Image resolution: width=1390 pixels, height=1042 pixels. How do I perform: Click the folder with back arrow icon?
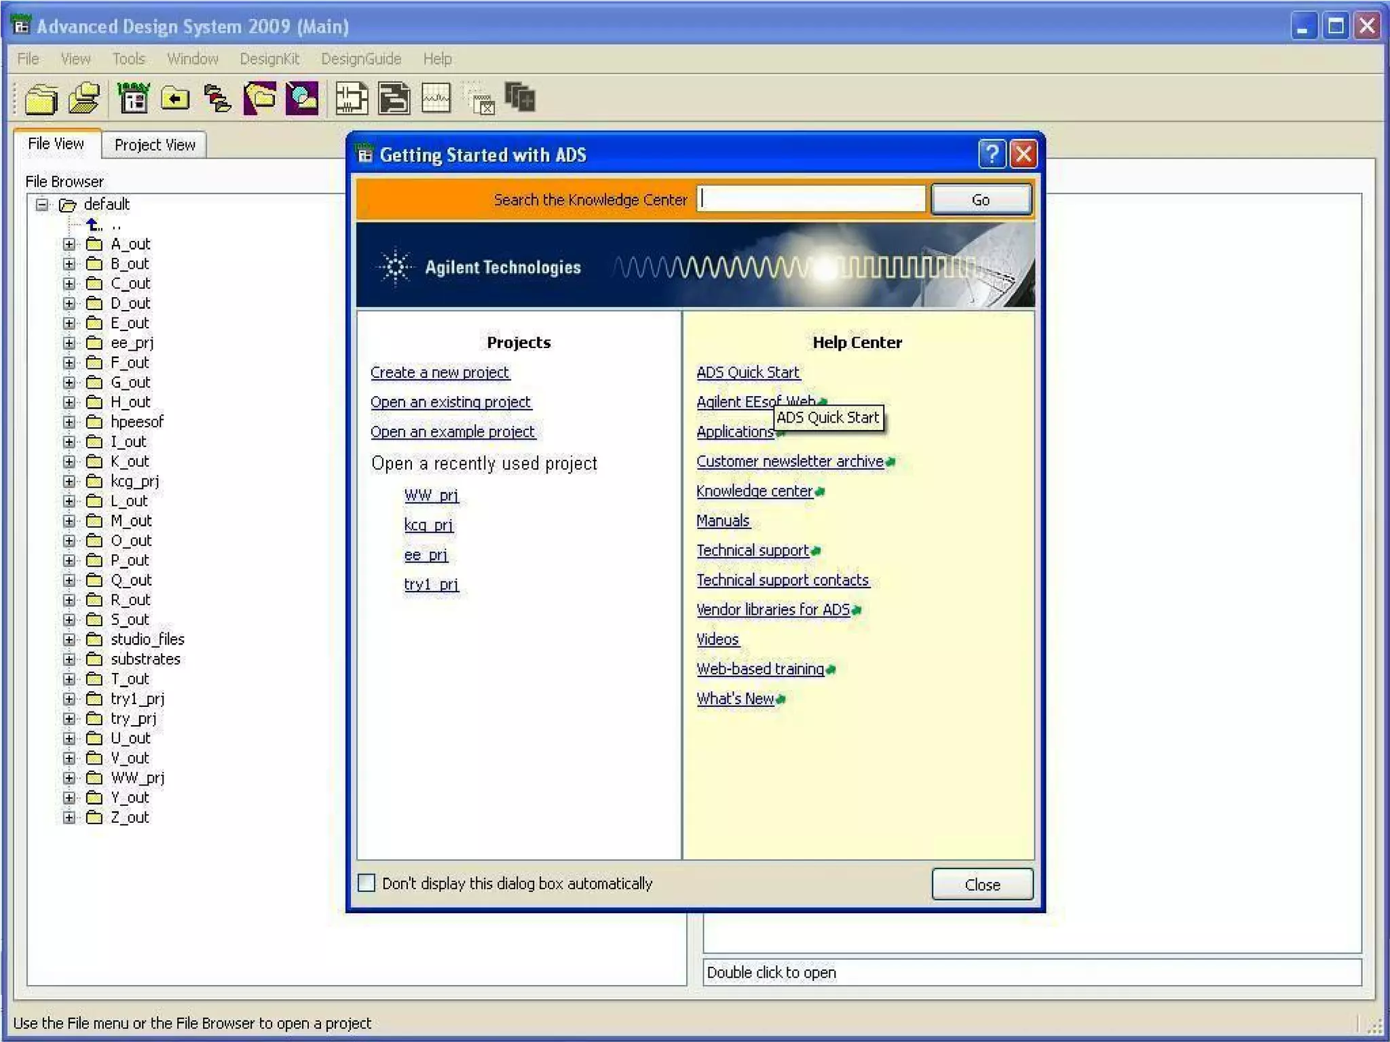coord(175,99)
